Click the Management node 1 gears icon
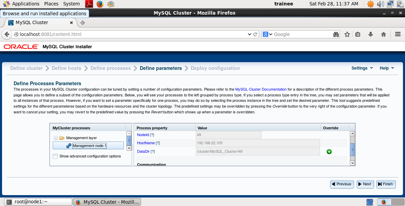Screen dimensions: 405x206 (69, 146)
